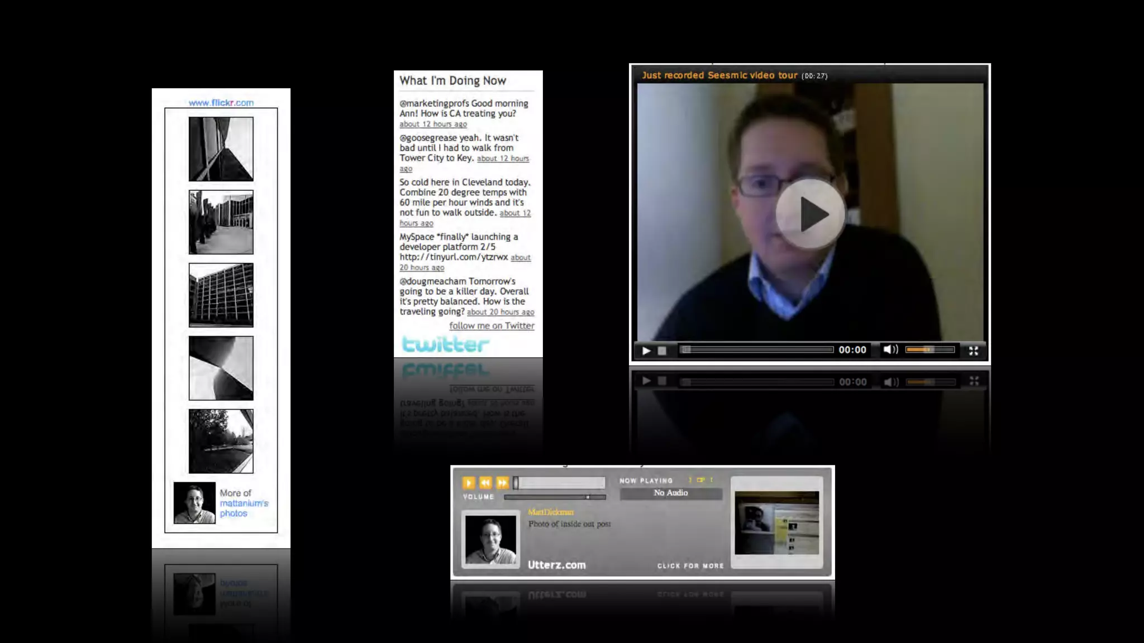
Task: Click the CLICK FOR MORE link
Action: tap(690, 566)
